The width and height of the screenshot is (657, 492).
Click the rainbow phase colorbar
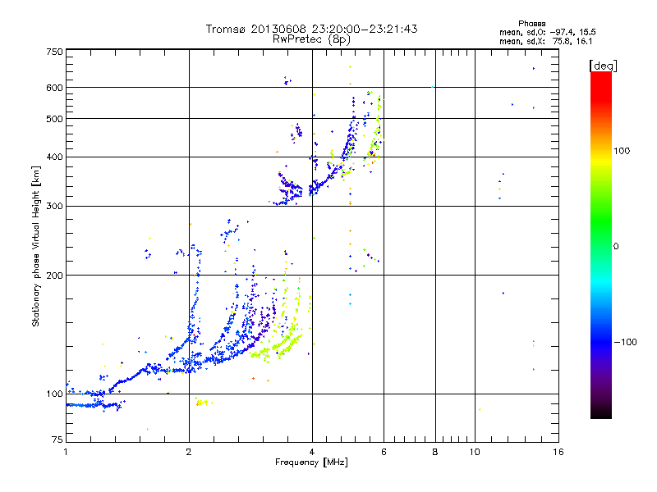click(601, 245)
